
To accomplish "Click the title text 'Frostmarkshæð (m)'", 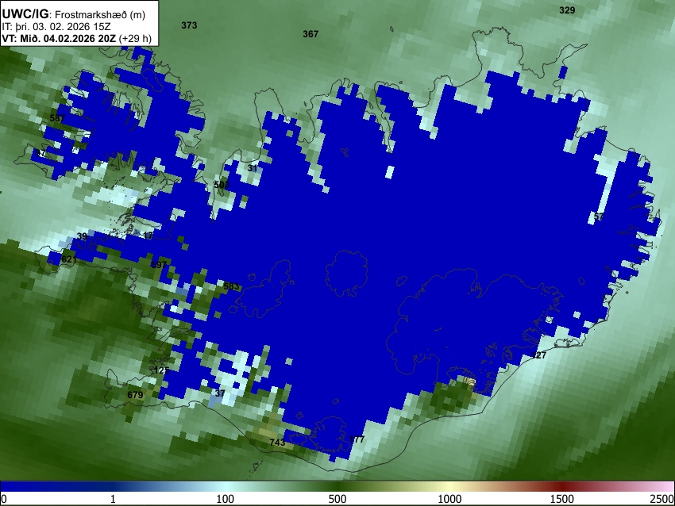I will [100, 14].
